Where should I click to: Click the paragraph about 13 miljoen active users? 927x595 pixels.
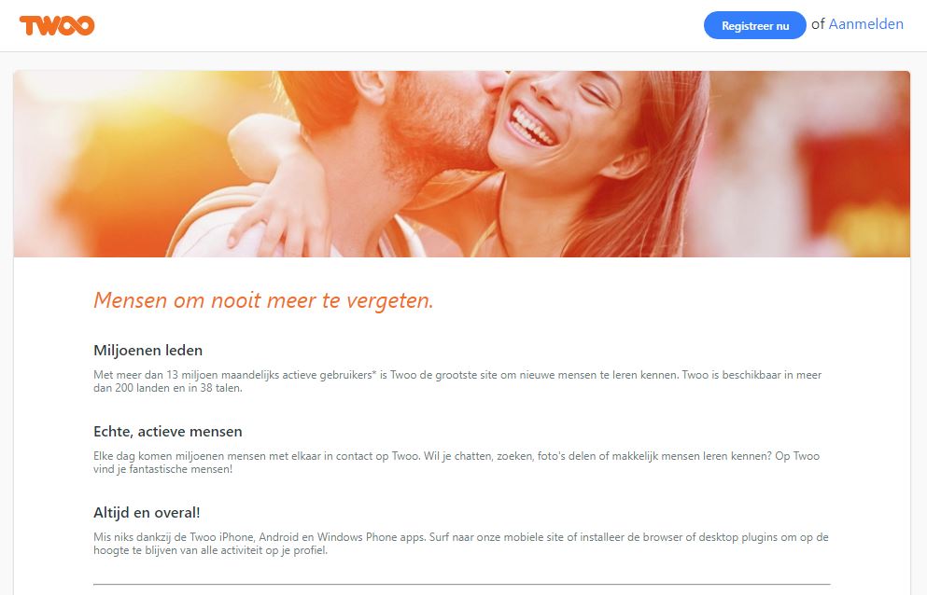457,381
